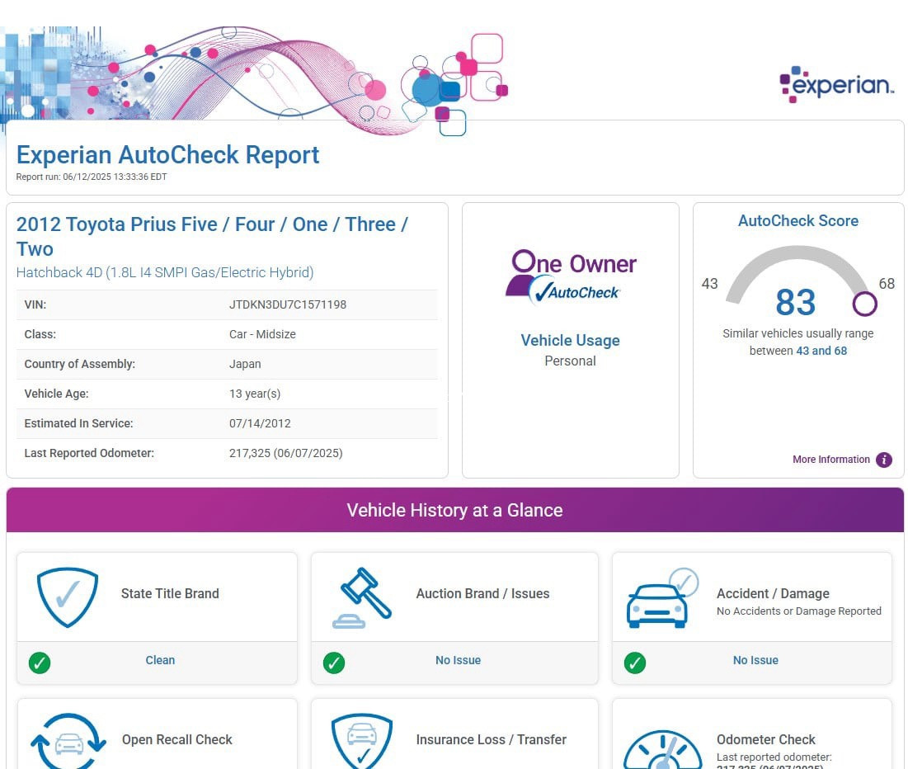Open the More Information link
Screen dimensions: 908x769
click(831, 460)
